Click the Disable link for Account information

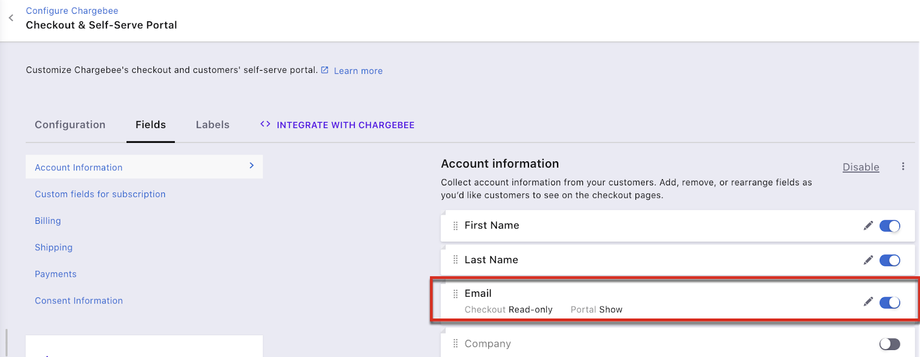(860, 167)
